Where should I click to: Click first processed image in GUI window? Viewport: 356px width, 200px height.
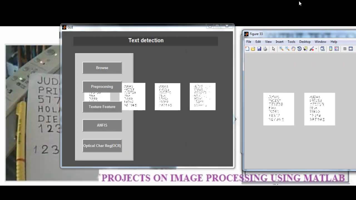pos(133,96)
